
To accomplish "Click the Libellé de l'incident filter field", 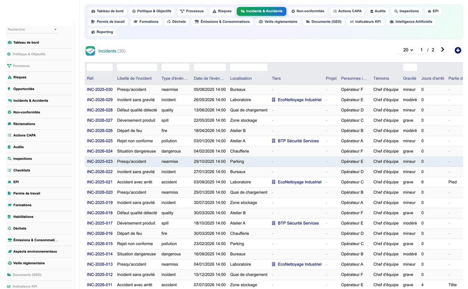I will 137,67.
